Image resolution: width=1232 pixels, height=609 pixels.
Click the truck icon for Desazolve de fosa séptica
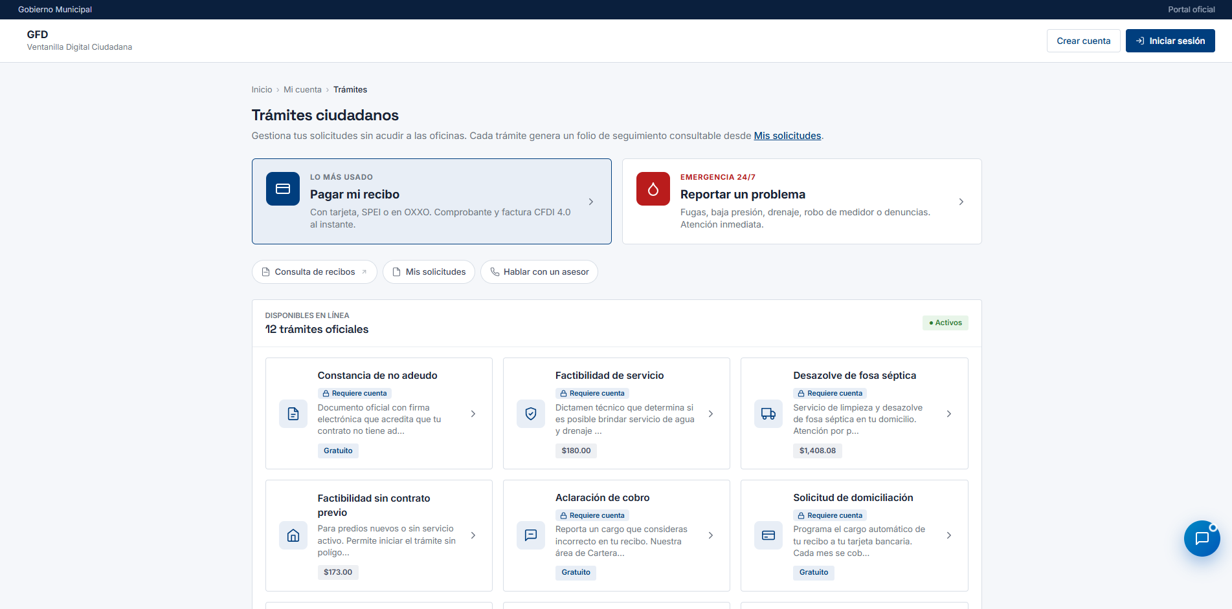768,414
